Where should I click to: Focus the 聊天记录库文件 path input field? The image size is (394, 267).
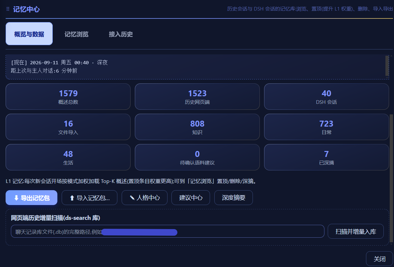167,231
